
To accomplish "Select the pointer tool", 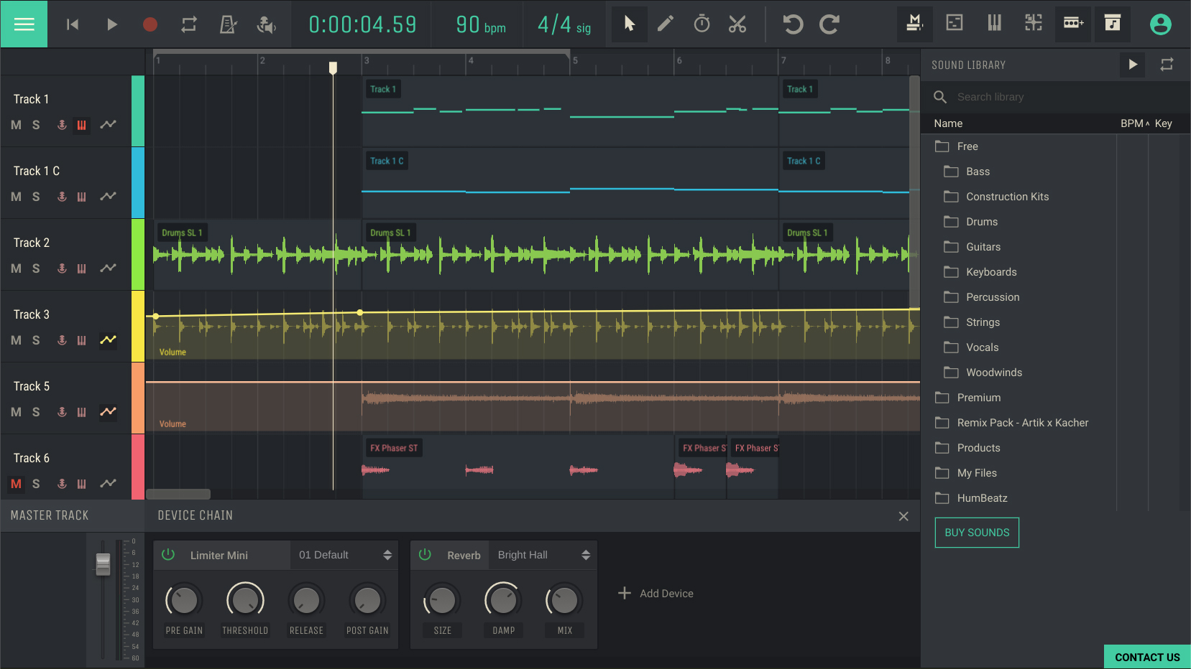I will pyautogui.click(x=630, y=24).
